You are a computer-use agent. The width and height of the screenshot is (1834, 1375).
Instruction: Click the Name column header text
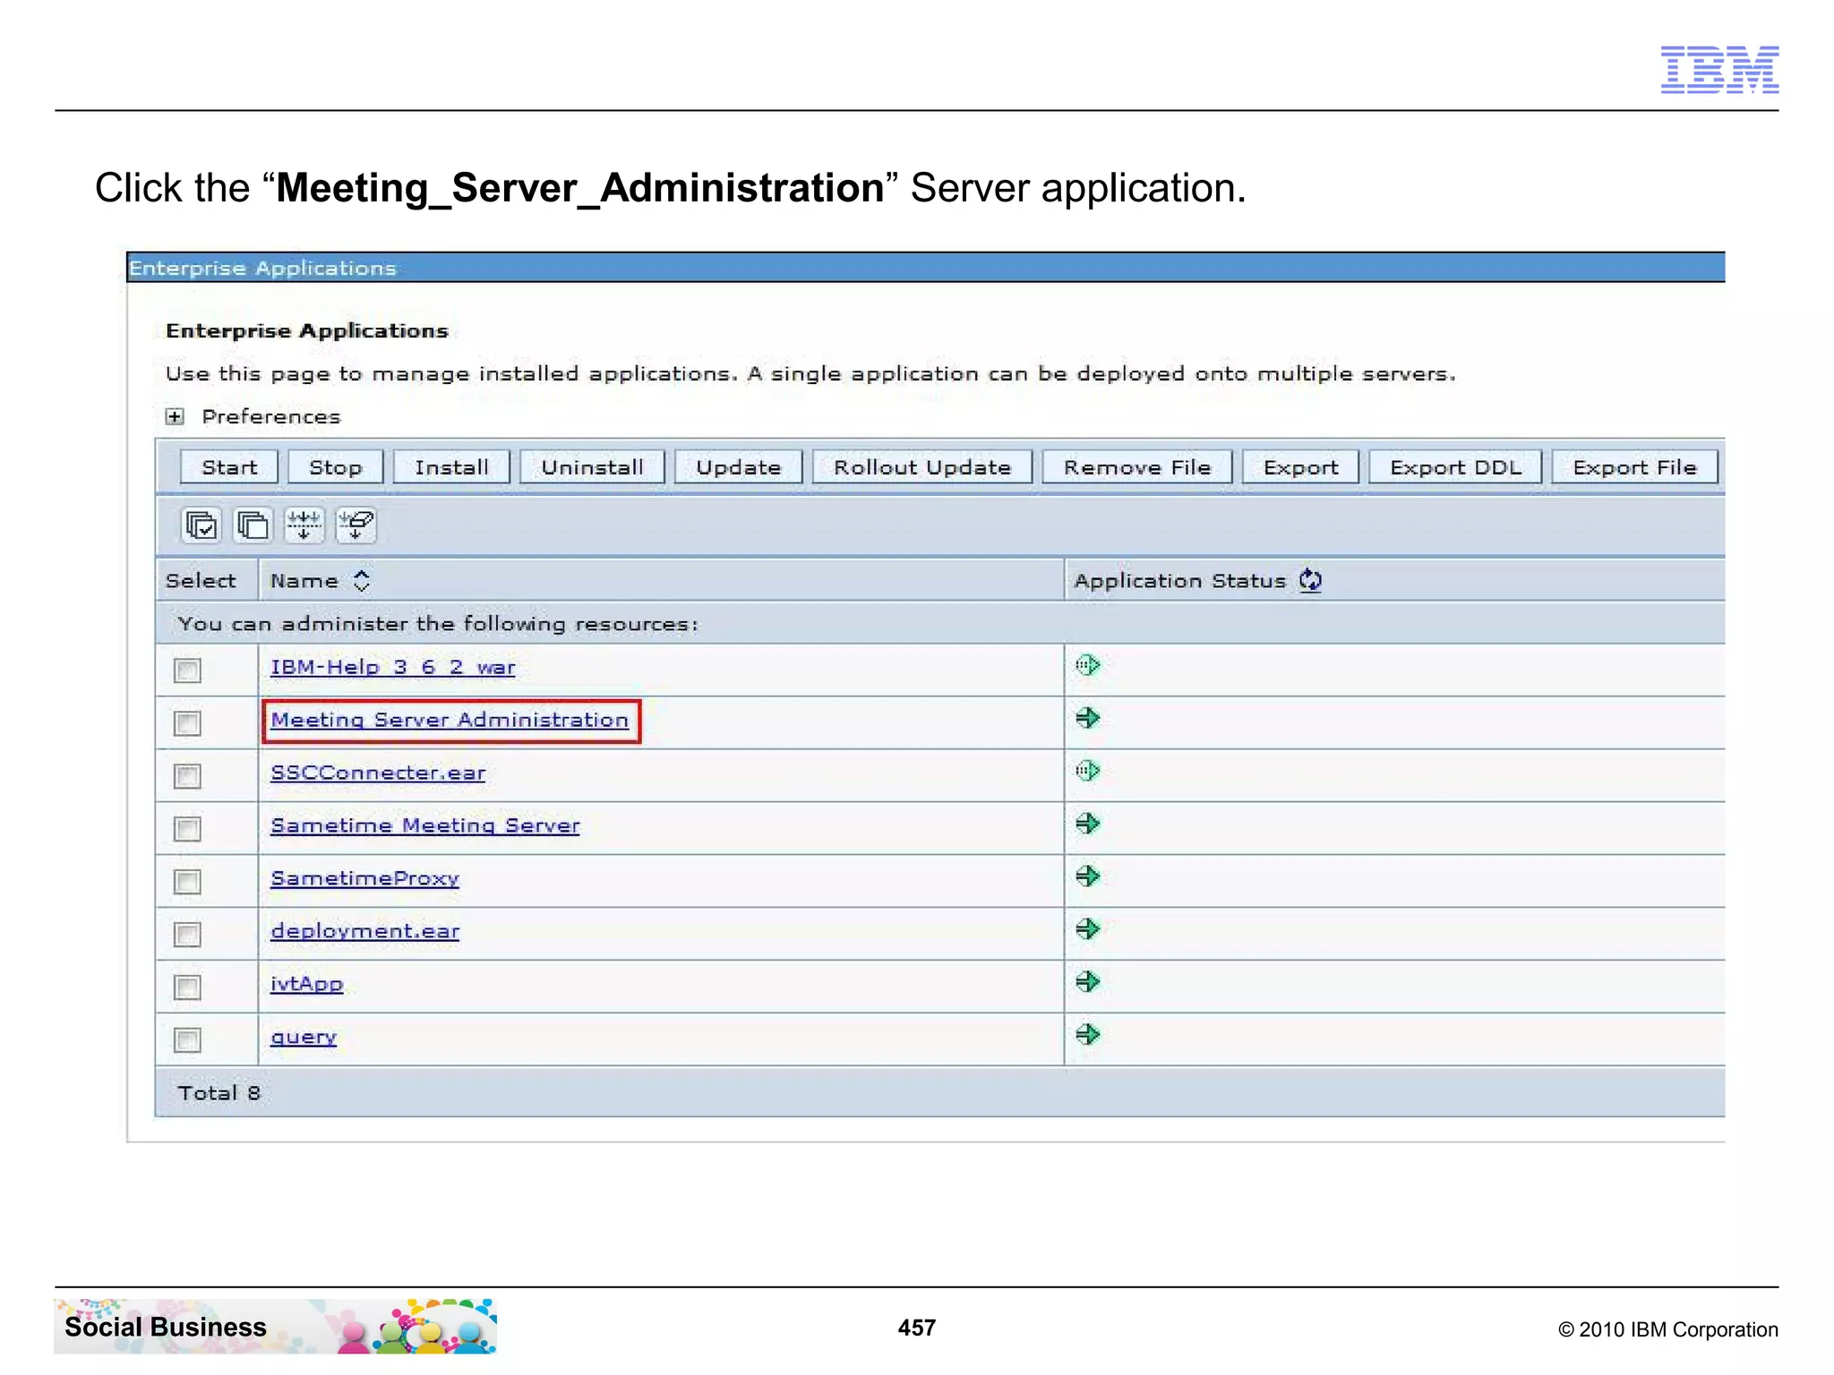[304, 581]
